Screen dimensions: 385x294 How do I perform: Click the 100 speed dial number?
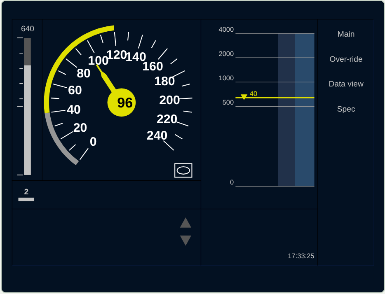click(98, 61)
